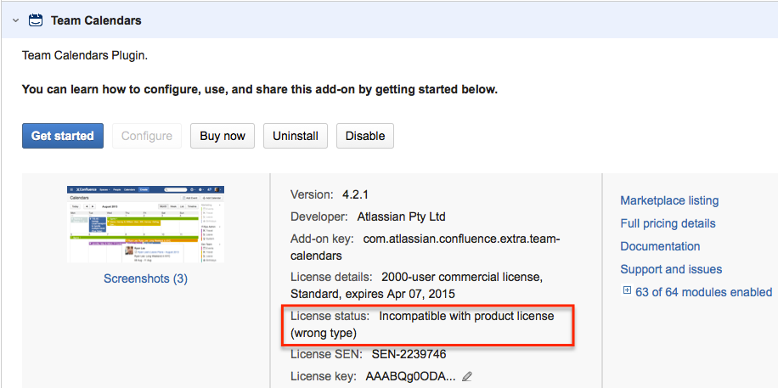The height and width of the screenshot is (388, 778).
Task: Select the truncated license key AAABQg0ODA...
Action: click(410, 376)
